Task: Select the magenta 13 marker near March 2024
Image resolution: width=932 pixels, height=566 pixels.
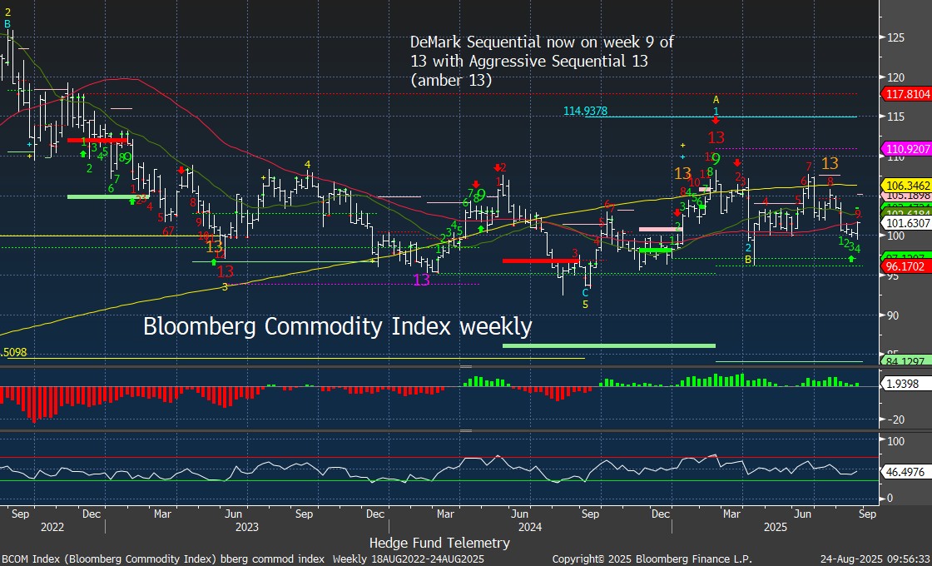Action: [422, 280]
